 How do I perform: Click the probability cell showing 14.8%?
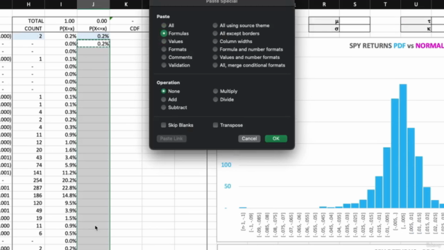[61, 196]
